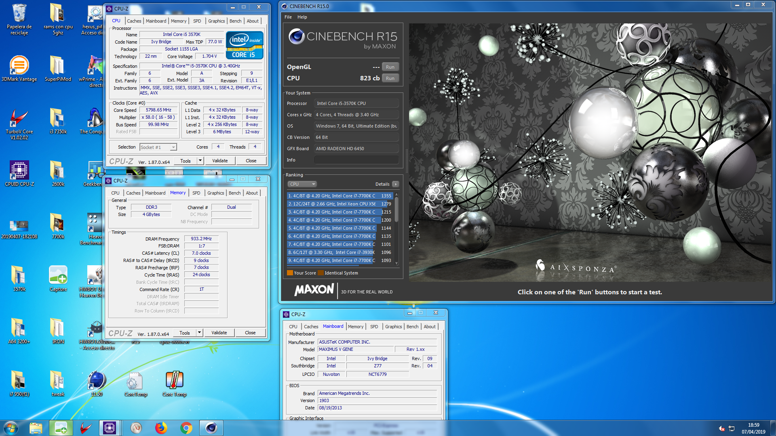Select ranking entry 2 Intel Xeon 12C/24T
Image resolution: width=776 pixels, height=436 pixels.
coord(339,204)
